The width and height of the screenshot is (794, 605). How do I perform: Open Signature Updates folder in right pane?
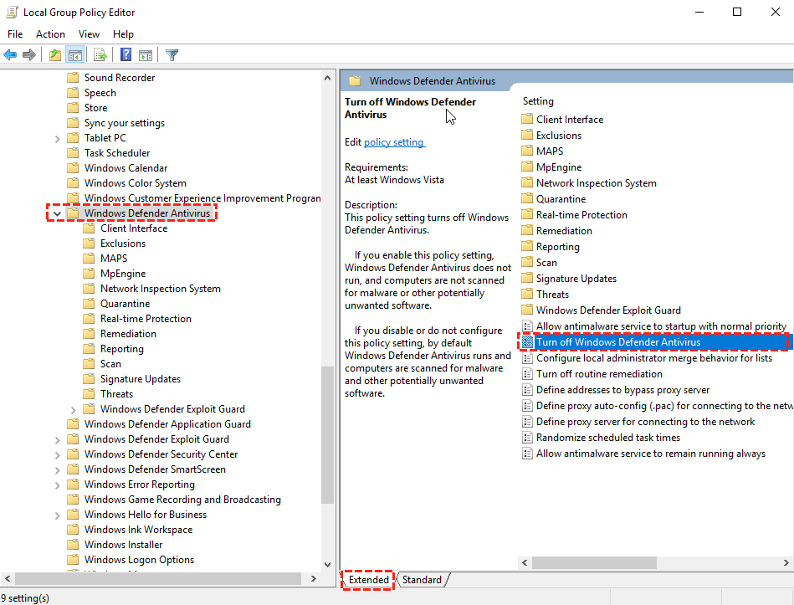[576, 278]
